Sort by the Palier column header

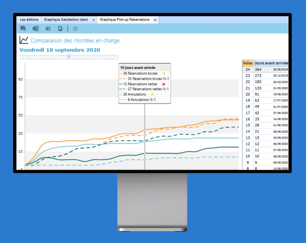(x=248, y=63)
